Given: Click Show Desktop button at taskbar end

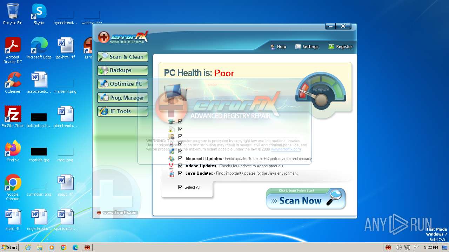Looking at the screenshot, I should point(445,247).
